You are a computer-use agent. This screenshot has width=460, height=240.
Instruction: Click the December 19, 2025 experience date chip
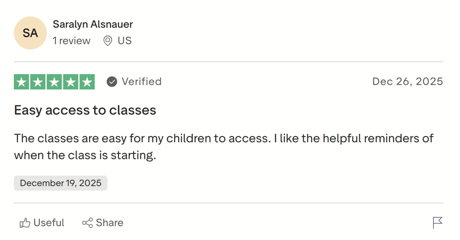60,183
